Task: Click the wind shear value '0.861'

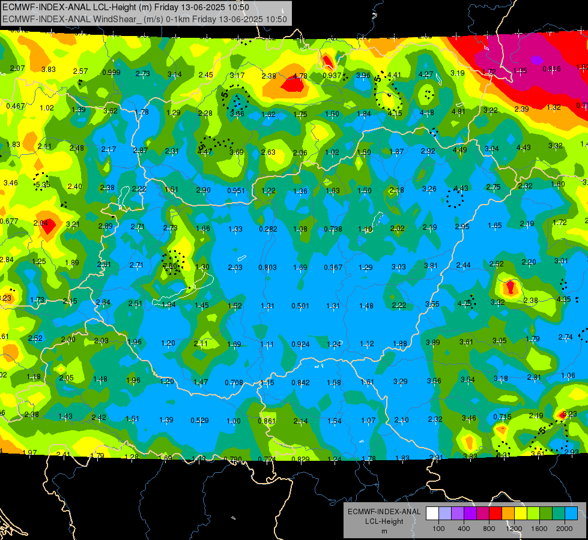Action: pyautogui.click(x=267, y=421)
